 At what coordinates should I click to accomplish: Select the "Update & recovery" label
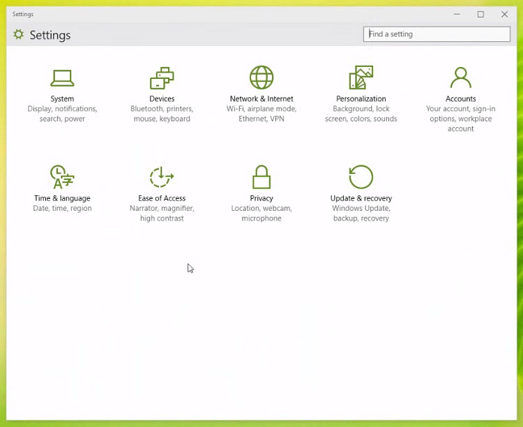(x=361, y=198)
